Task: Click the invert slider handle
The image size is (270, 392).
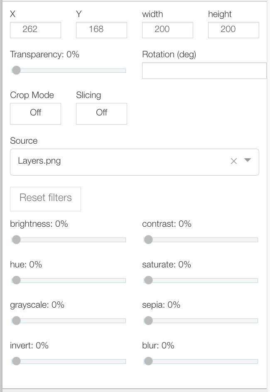Action: pos(16,361)
